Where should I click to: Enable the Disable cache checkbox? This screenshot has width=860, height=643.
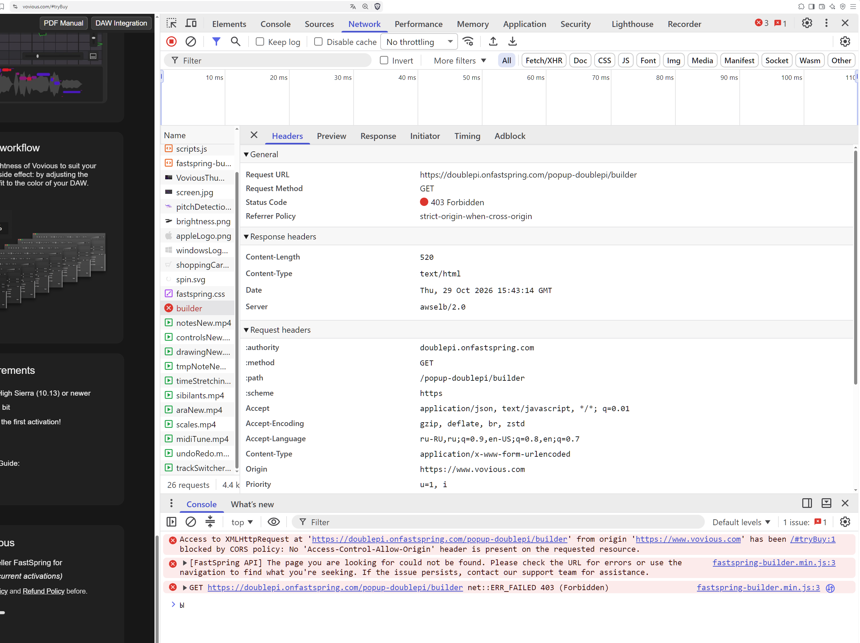click(x=318, y=41)
